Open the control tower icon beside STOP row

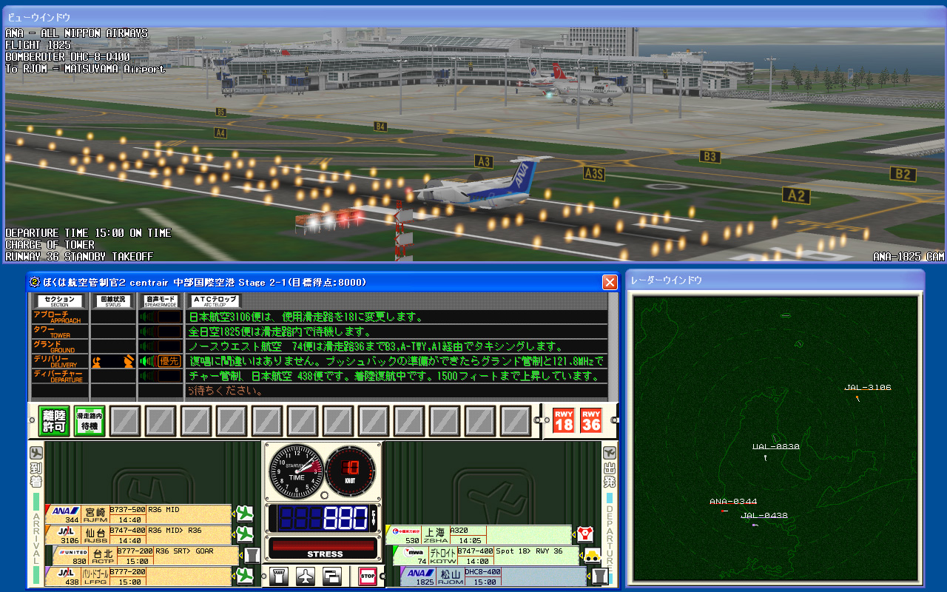[x=279, y=576]
